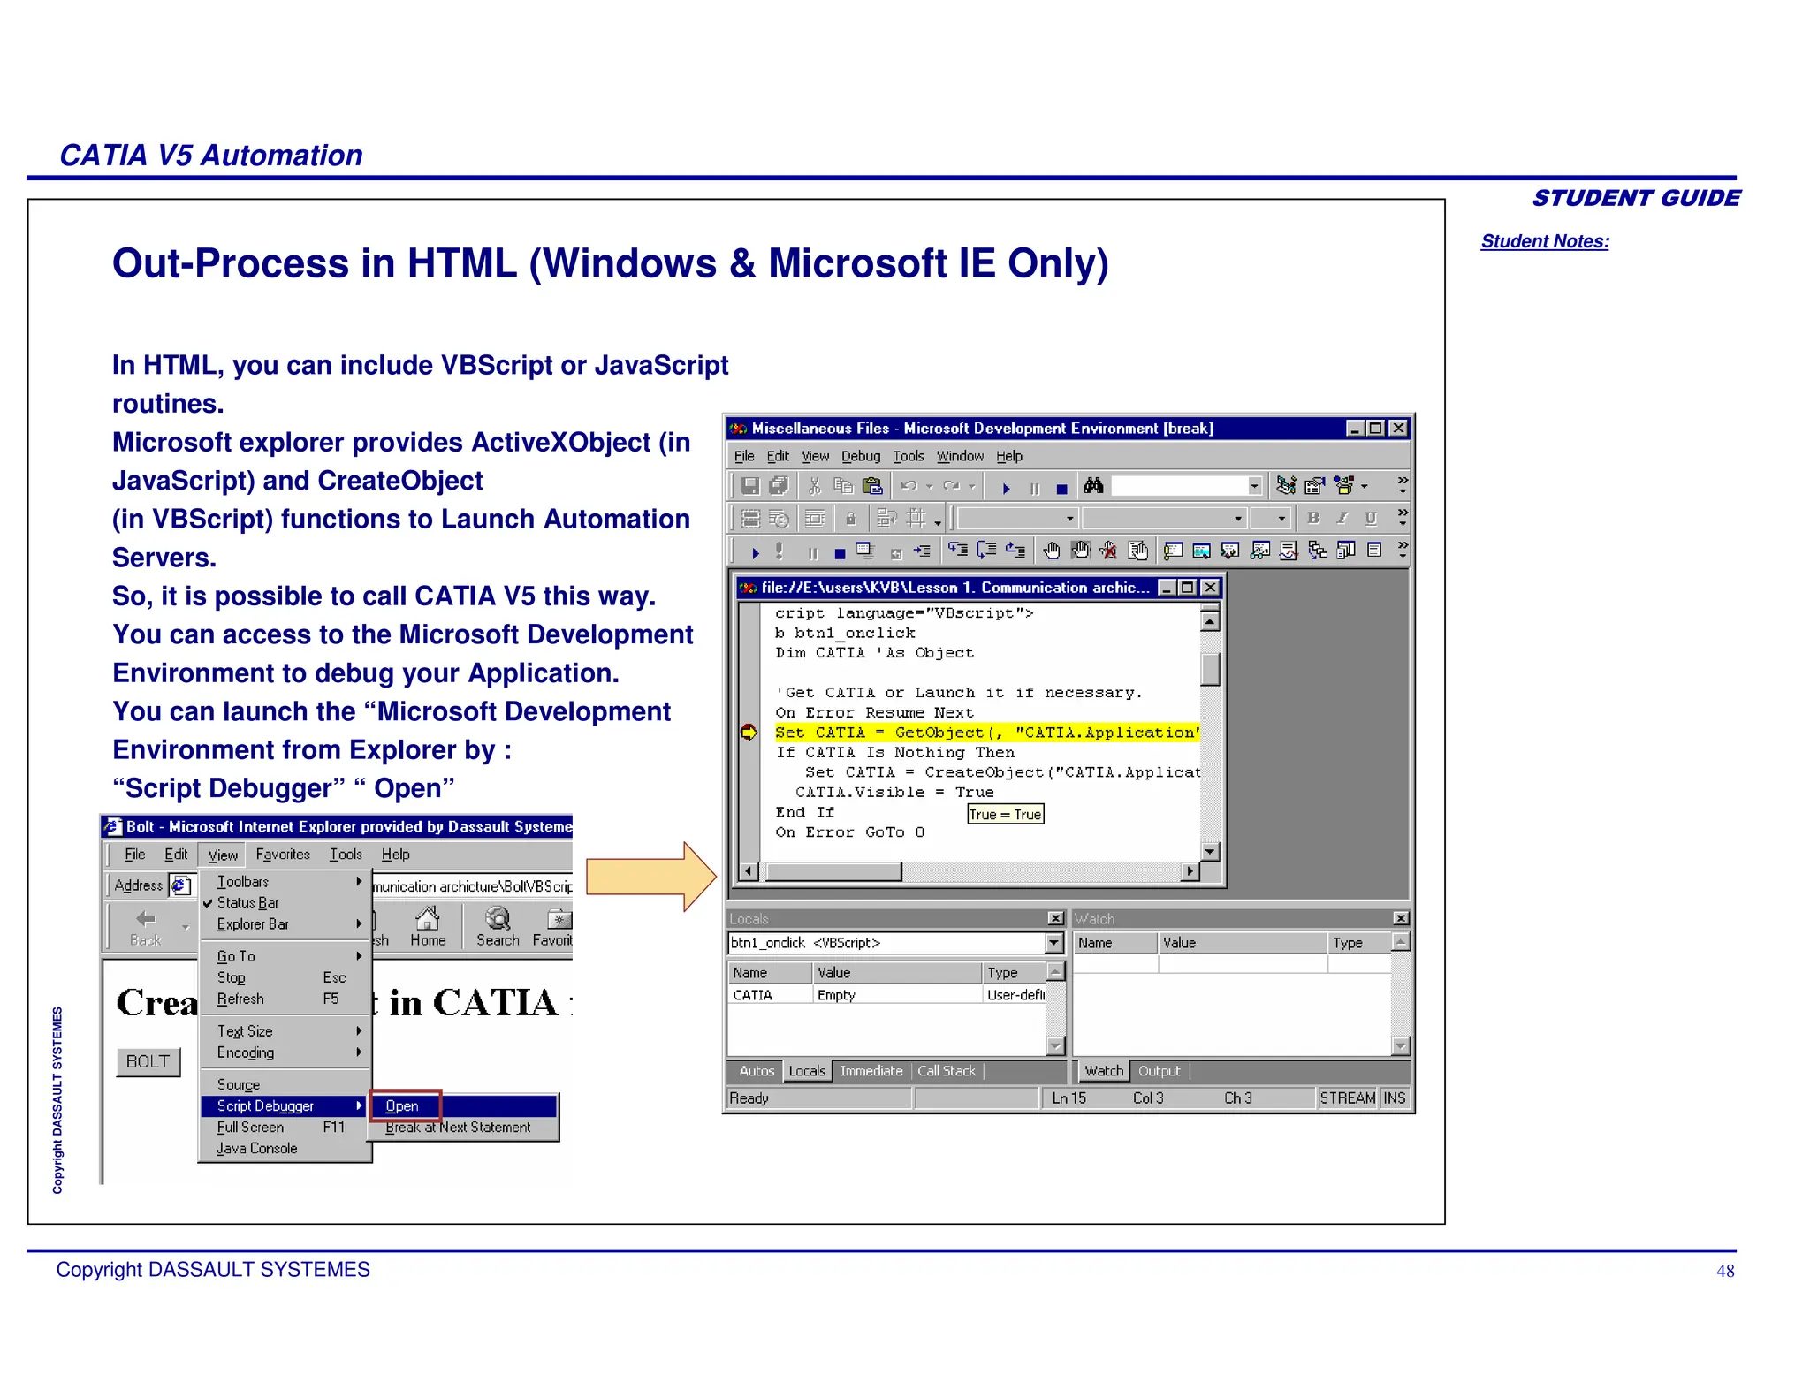
Task: Click the Insert Breakpoint hand icon
Action: point(1051,551)
